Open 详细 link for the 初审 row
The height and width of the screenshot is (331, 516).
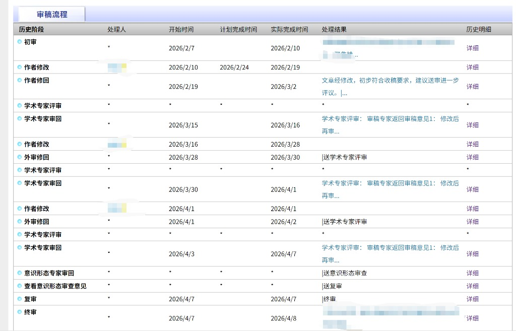[472, 48]
